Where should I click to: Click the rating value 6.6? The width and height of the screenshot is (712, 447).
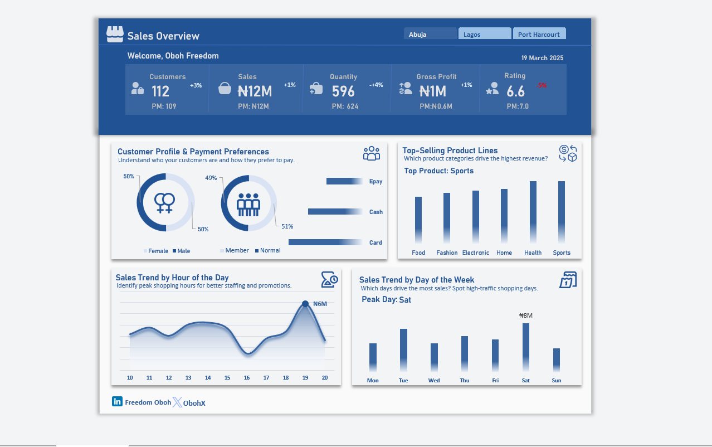[516, 91]
